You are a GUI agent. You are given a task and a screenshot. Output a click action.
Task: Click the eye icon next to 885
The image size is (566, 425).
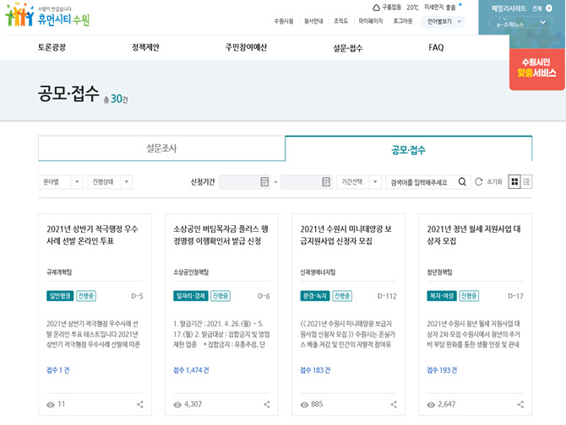(x=304, y=405)
